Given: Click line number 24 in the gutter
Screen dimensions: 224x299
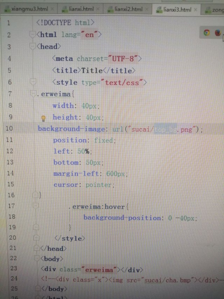Looking at the screenshot, I should pos(14,278).
